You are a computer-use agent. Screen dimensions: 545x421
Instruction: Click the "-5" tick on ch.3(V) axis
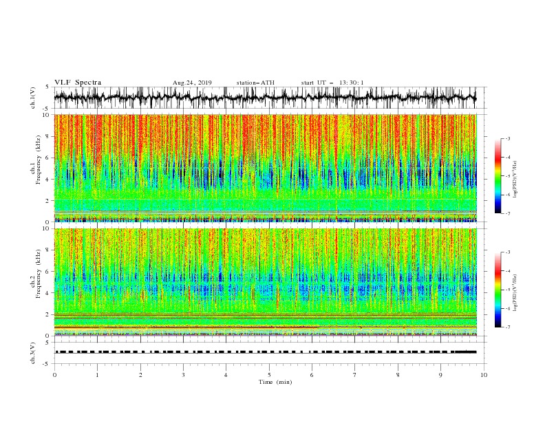(46, 364)
